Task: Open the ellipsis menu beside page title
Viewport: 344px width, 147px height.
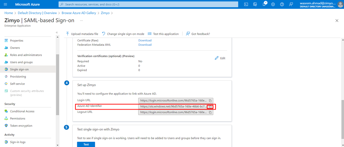Action: click(81, 21)
